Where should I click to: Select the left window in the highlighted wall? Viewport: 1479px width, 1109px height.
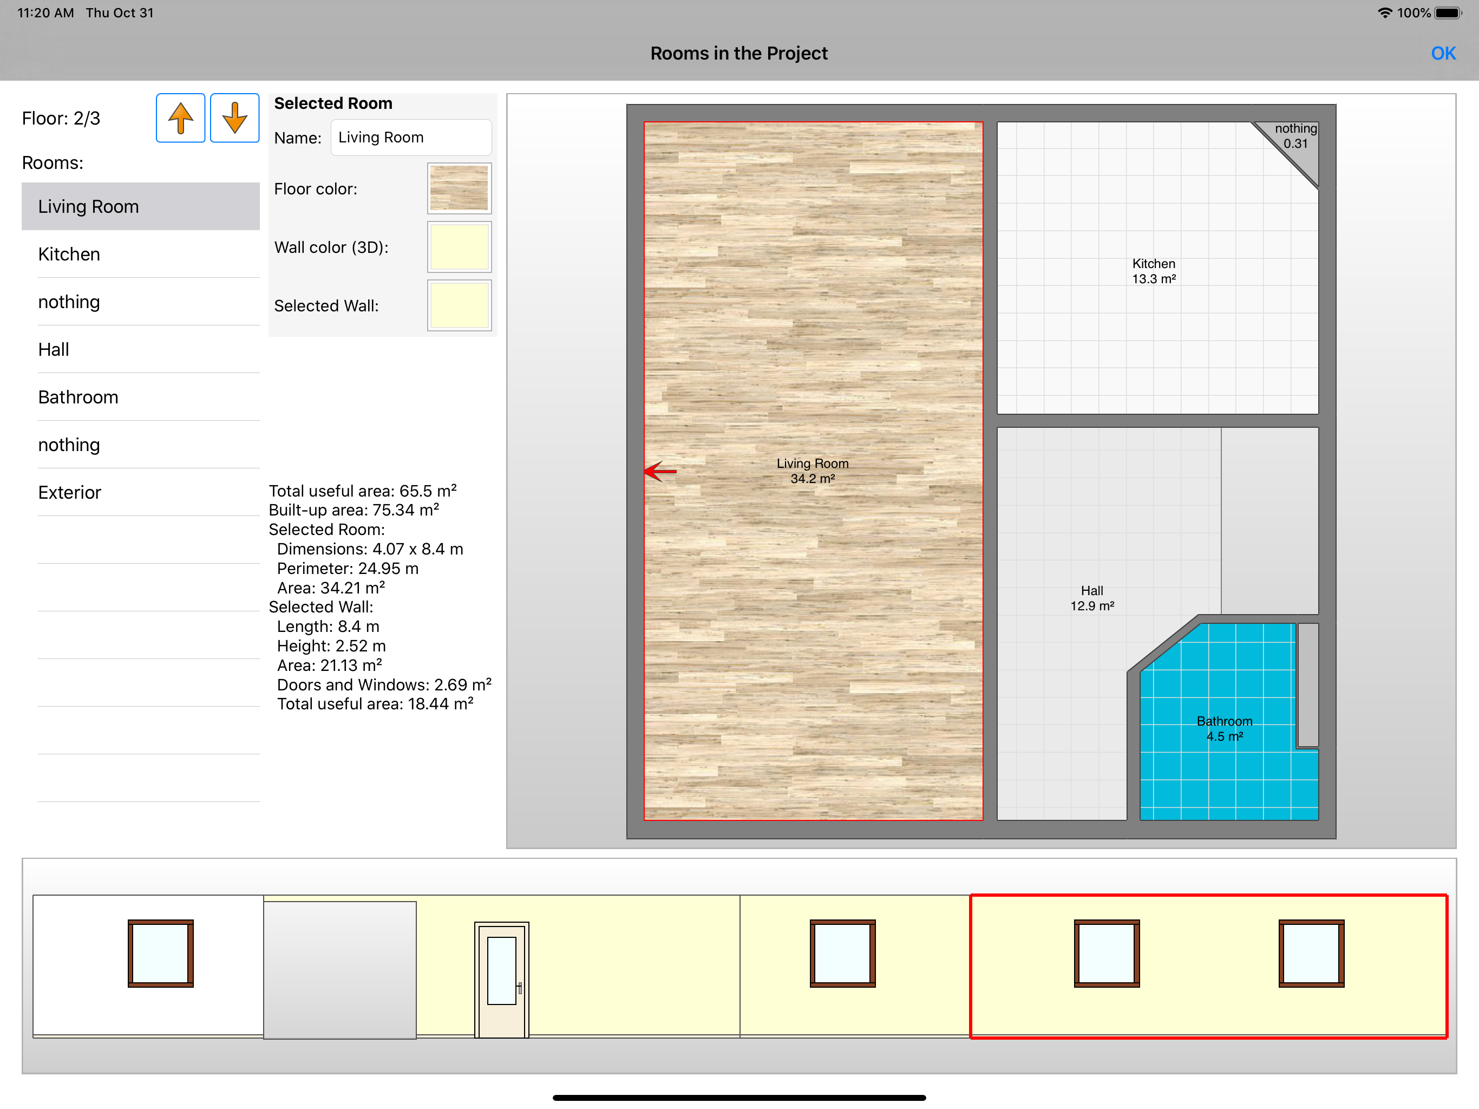[x=1107, y=953]
